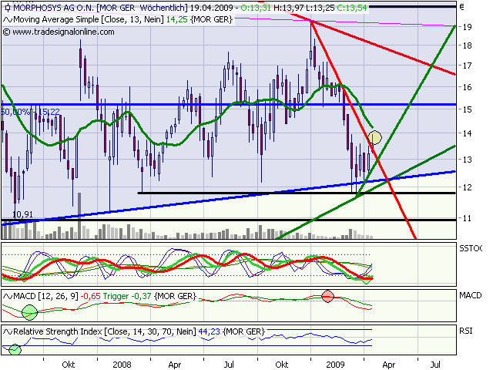This screenshot has width=493, height=370.
Task: Click the € currency symbol on price axis
Action: (462, 7)
